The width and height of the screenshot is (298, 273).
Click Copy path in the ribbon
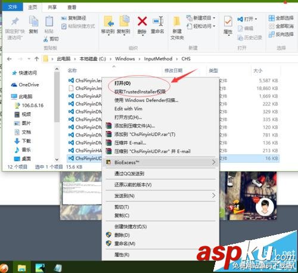73,18
